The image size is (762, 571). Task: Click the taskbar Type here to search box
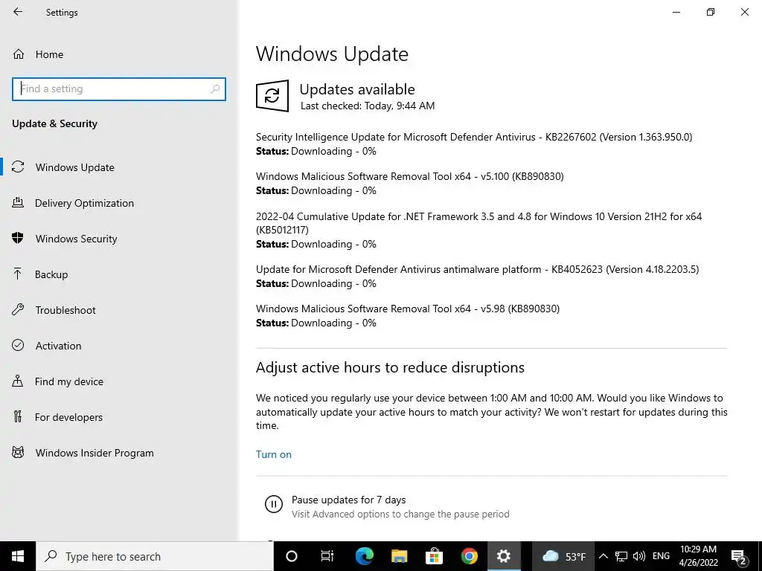(x=155, y=556)
